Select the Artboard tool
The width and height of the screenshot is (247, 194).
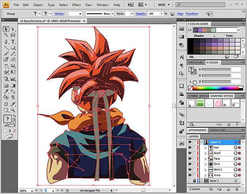point(6,104)
